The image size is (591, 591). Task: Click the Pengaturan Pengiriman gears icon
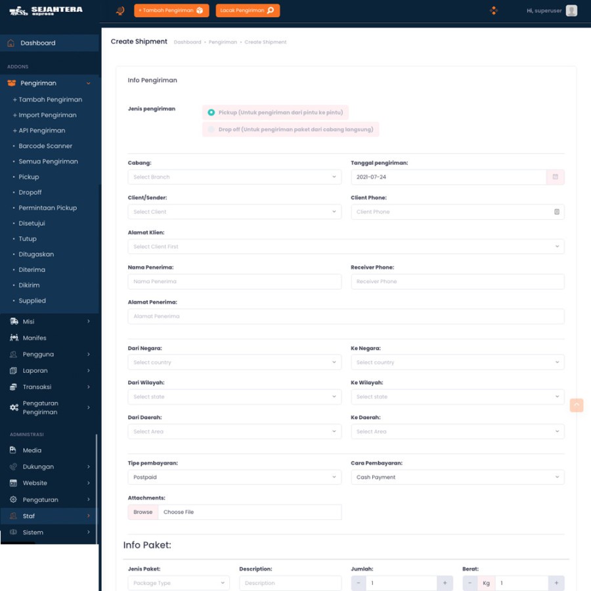14,407
